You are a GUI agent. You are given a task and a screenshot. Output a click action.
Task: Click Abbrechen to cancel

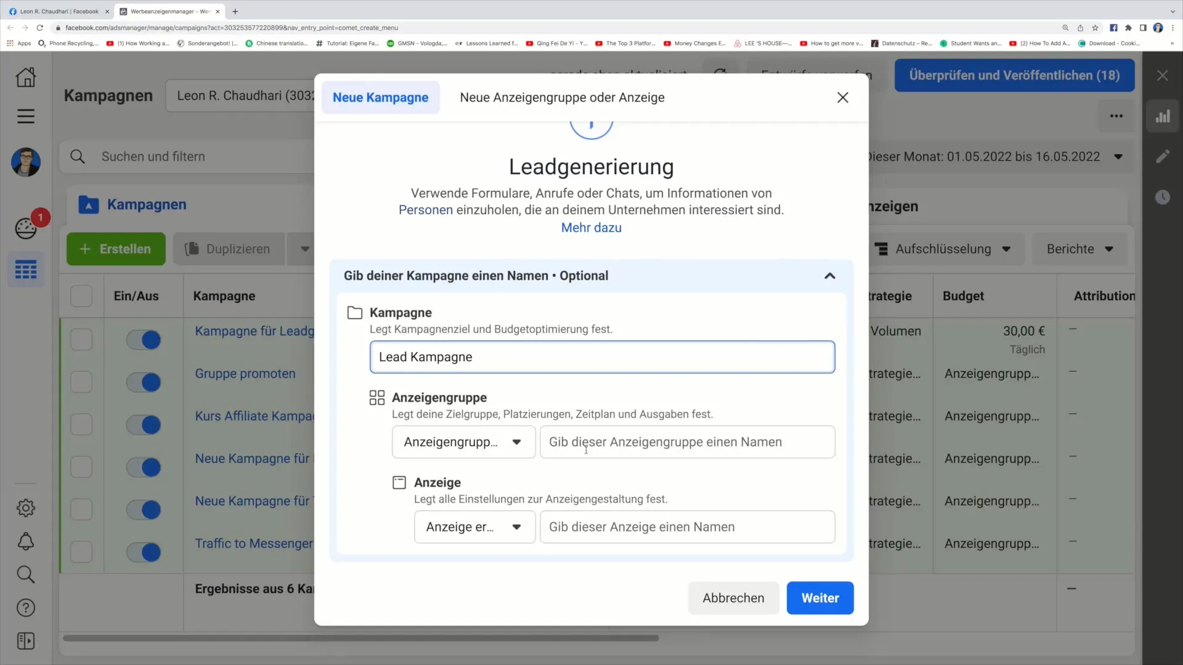tap(733, 598)
